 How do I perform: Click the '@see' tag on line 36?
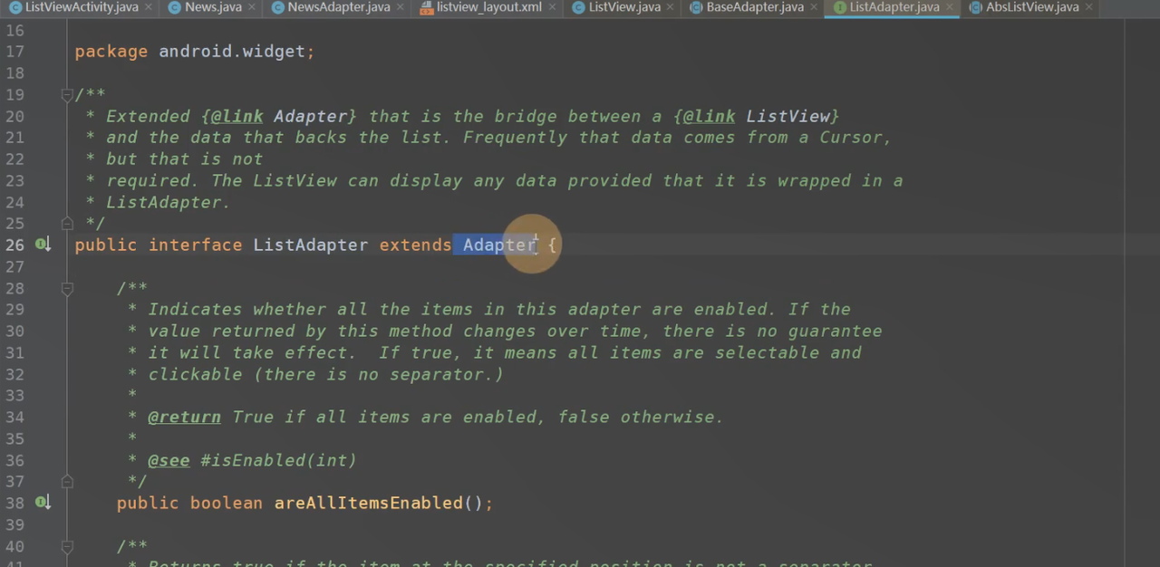click(x=169, y=460)
